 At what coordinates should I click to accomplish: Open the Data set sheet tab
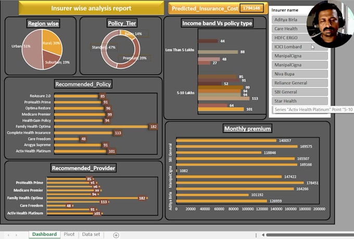[91, 234]
